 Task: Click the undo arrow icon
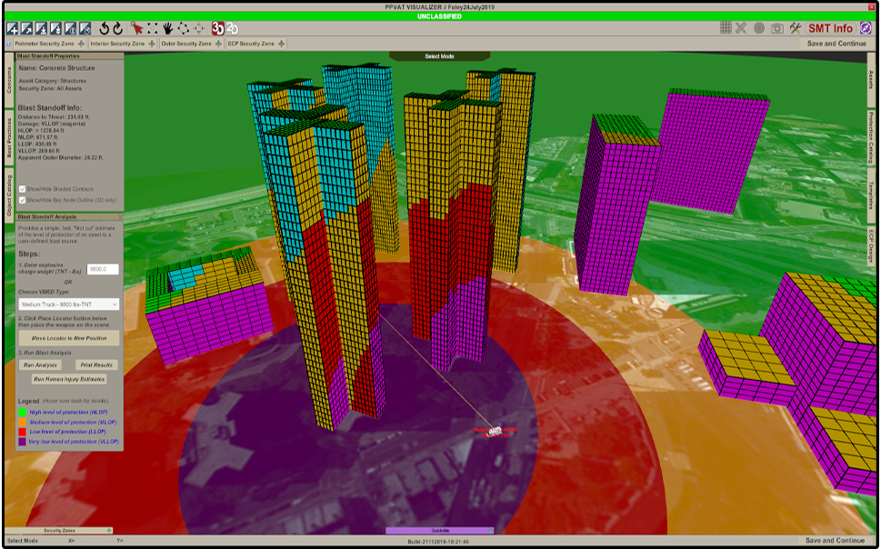point(104,28)
